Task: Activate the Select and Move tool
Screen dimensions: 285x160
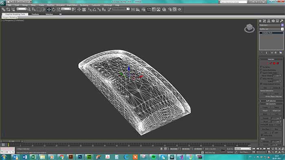Action: pos(49,9)
